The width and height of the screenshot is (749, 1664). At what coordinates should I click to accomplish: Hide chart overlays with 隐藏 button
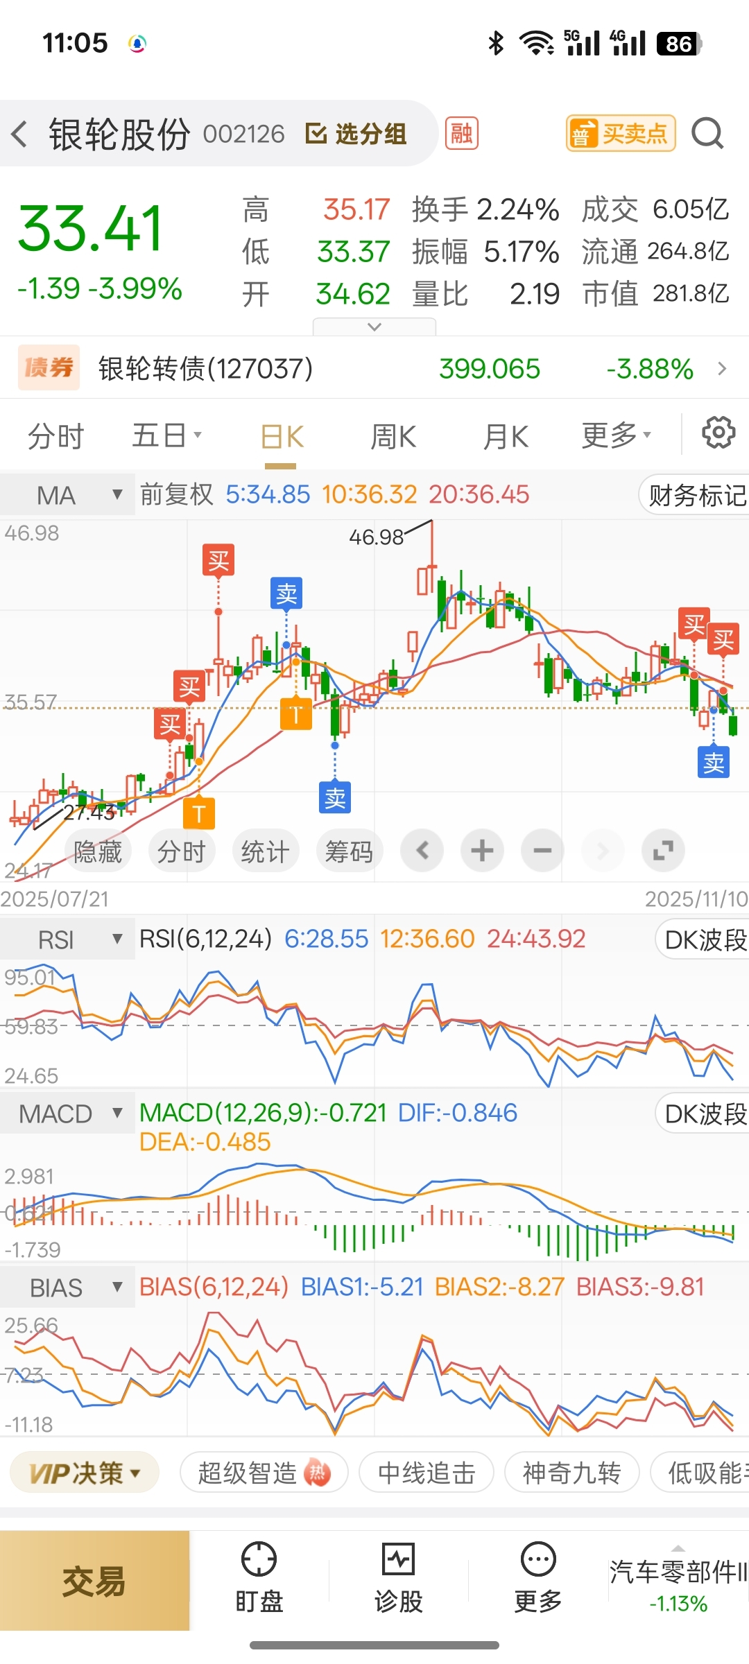point(97,851)
